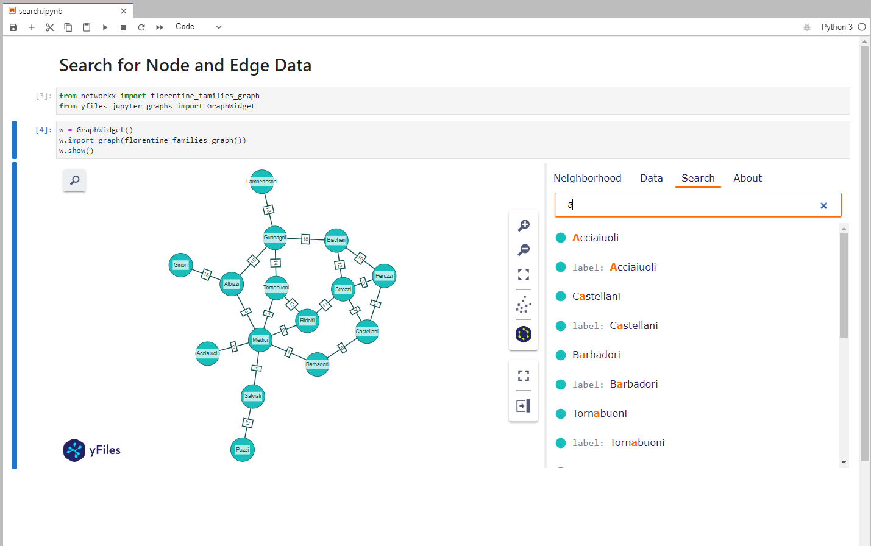
Task: Run the selected notebook cell
Action: [x=105, y=27]
